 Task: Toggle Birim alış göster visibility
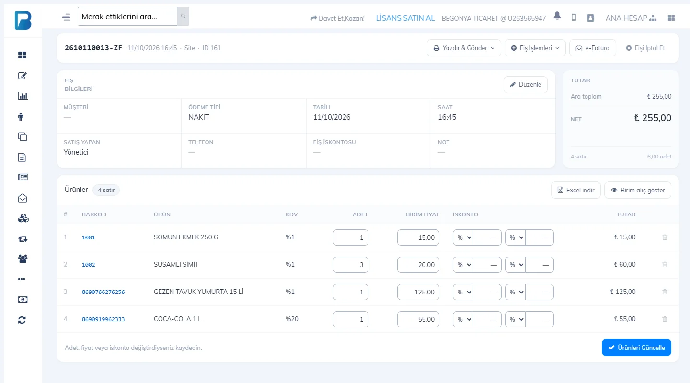(x=638, y=190)
